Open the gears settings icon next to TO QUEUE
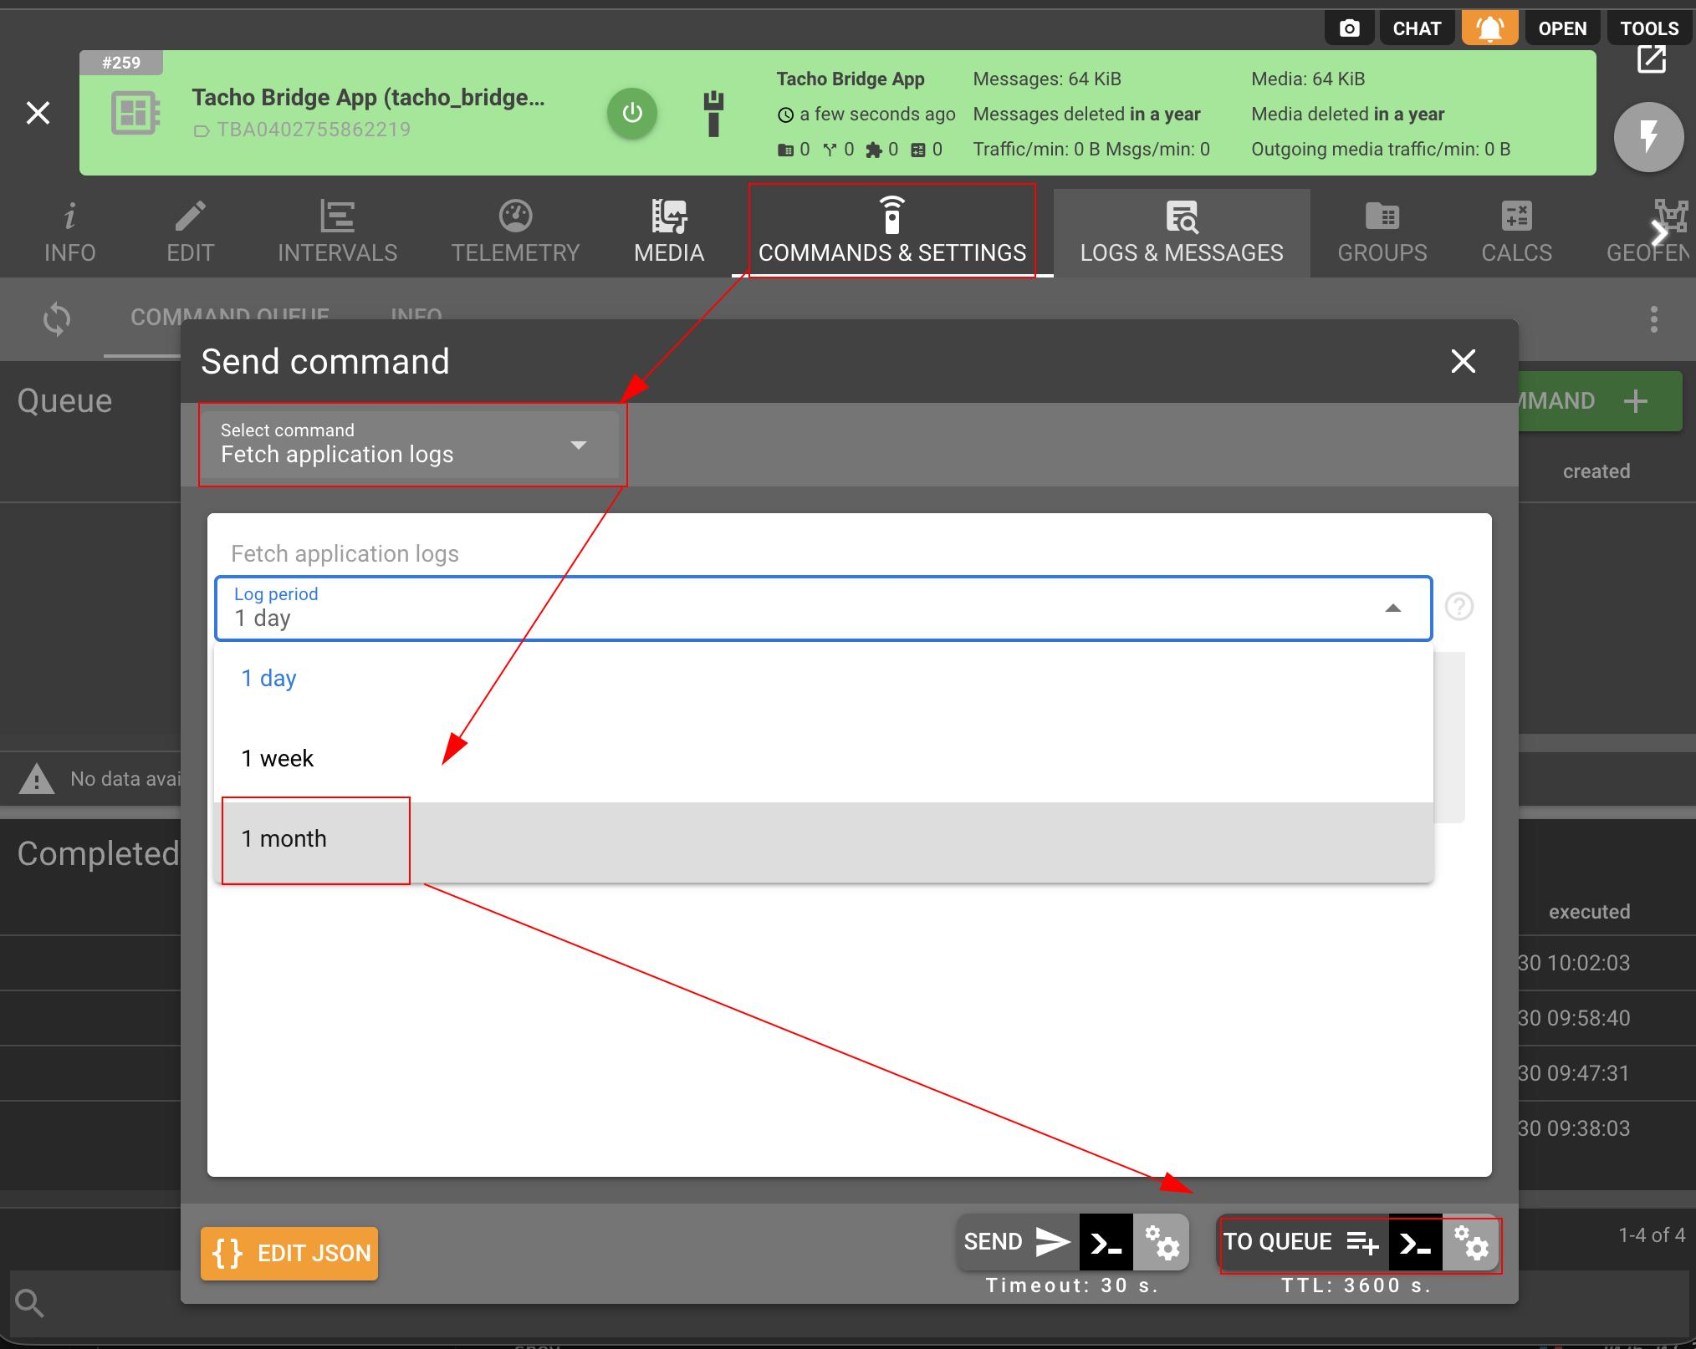 tap(1471, 1242)
